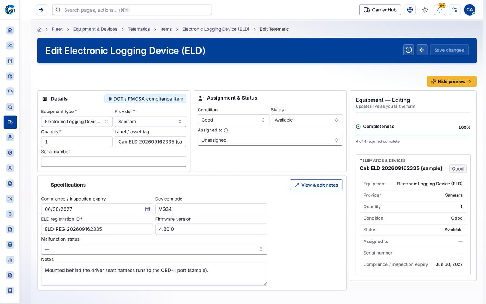Click View & edit notes button
Viewport: 486px width, 304px height.
click(316, 185)
